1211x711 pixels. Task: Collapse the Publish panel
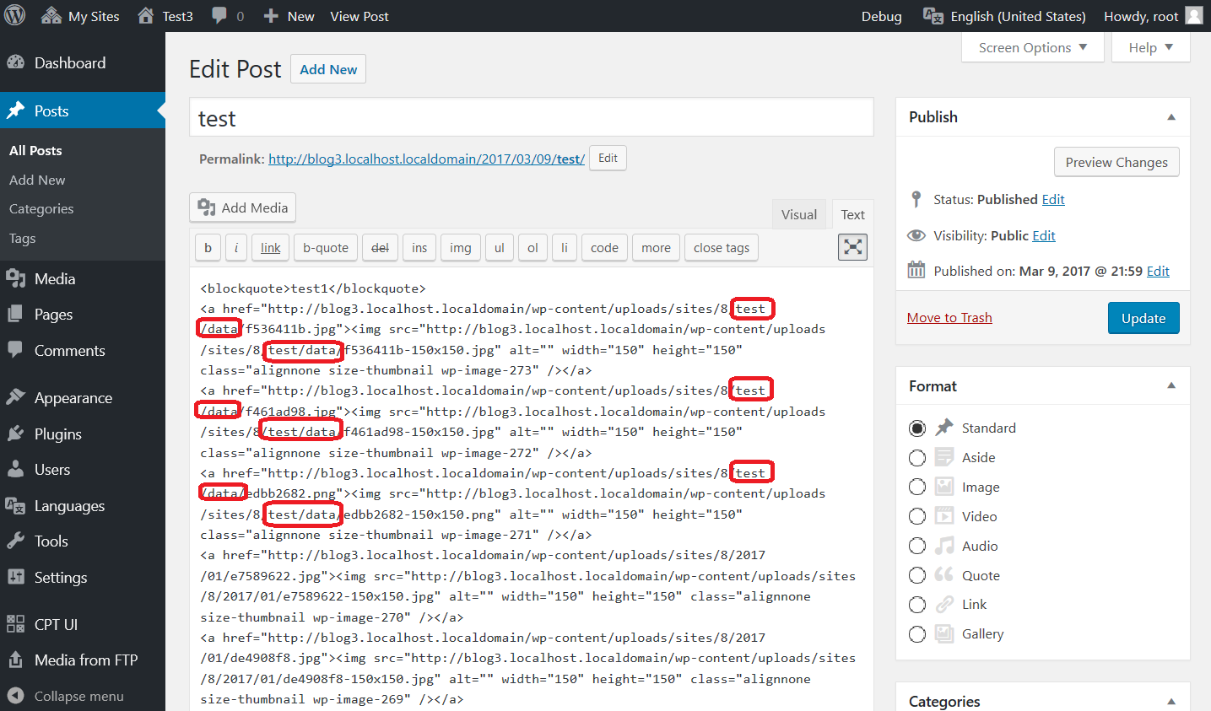[x=1171, y=117]
